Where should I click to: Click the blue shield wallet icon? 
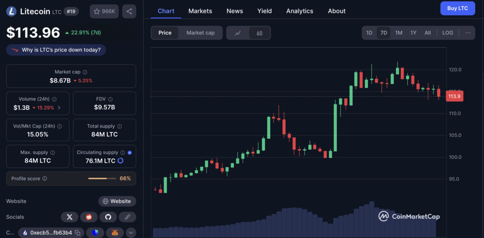95,233
